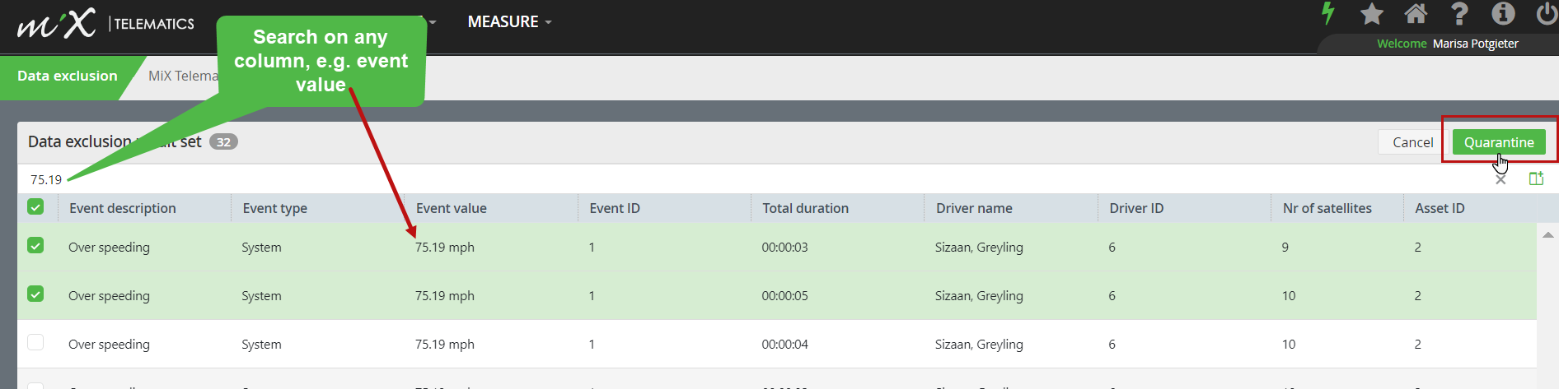Click the Marisa Potgieter user name

pos(1475,44)
